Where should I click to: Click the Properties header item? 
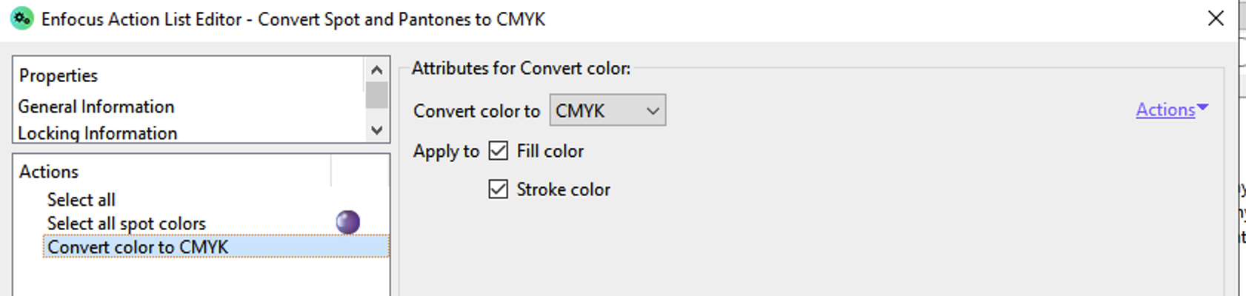(x=59, y=75)
